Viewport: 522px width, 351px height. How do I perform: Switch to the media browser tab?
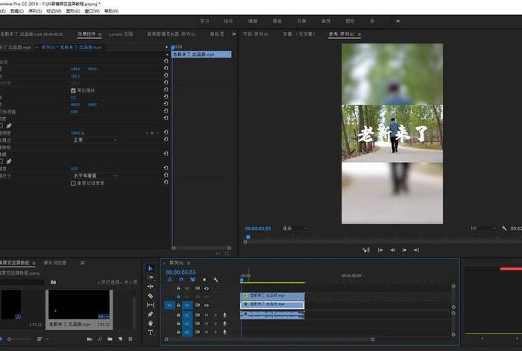pyautogui.click(x=55, y=263)
